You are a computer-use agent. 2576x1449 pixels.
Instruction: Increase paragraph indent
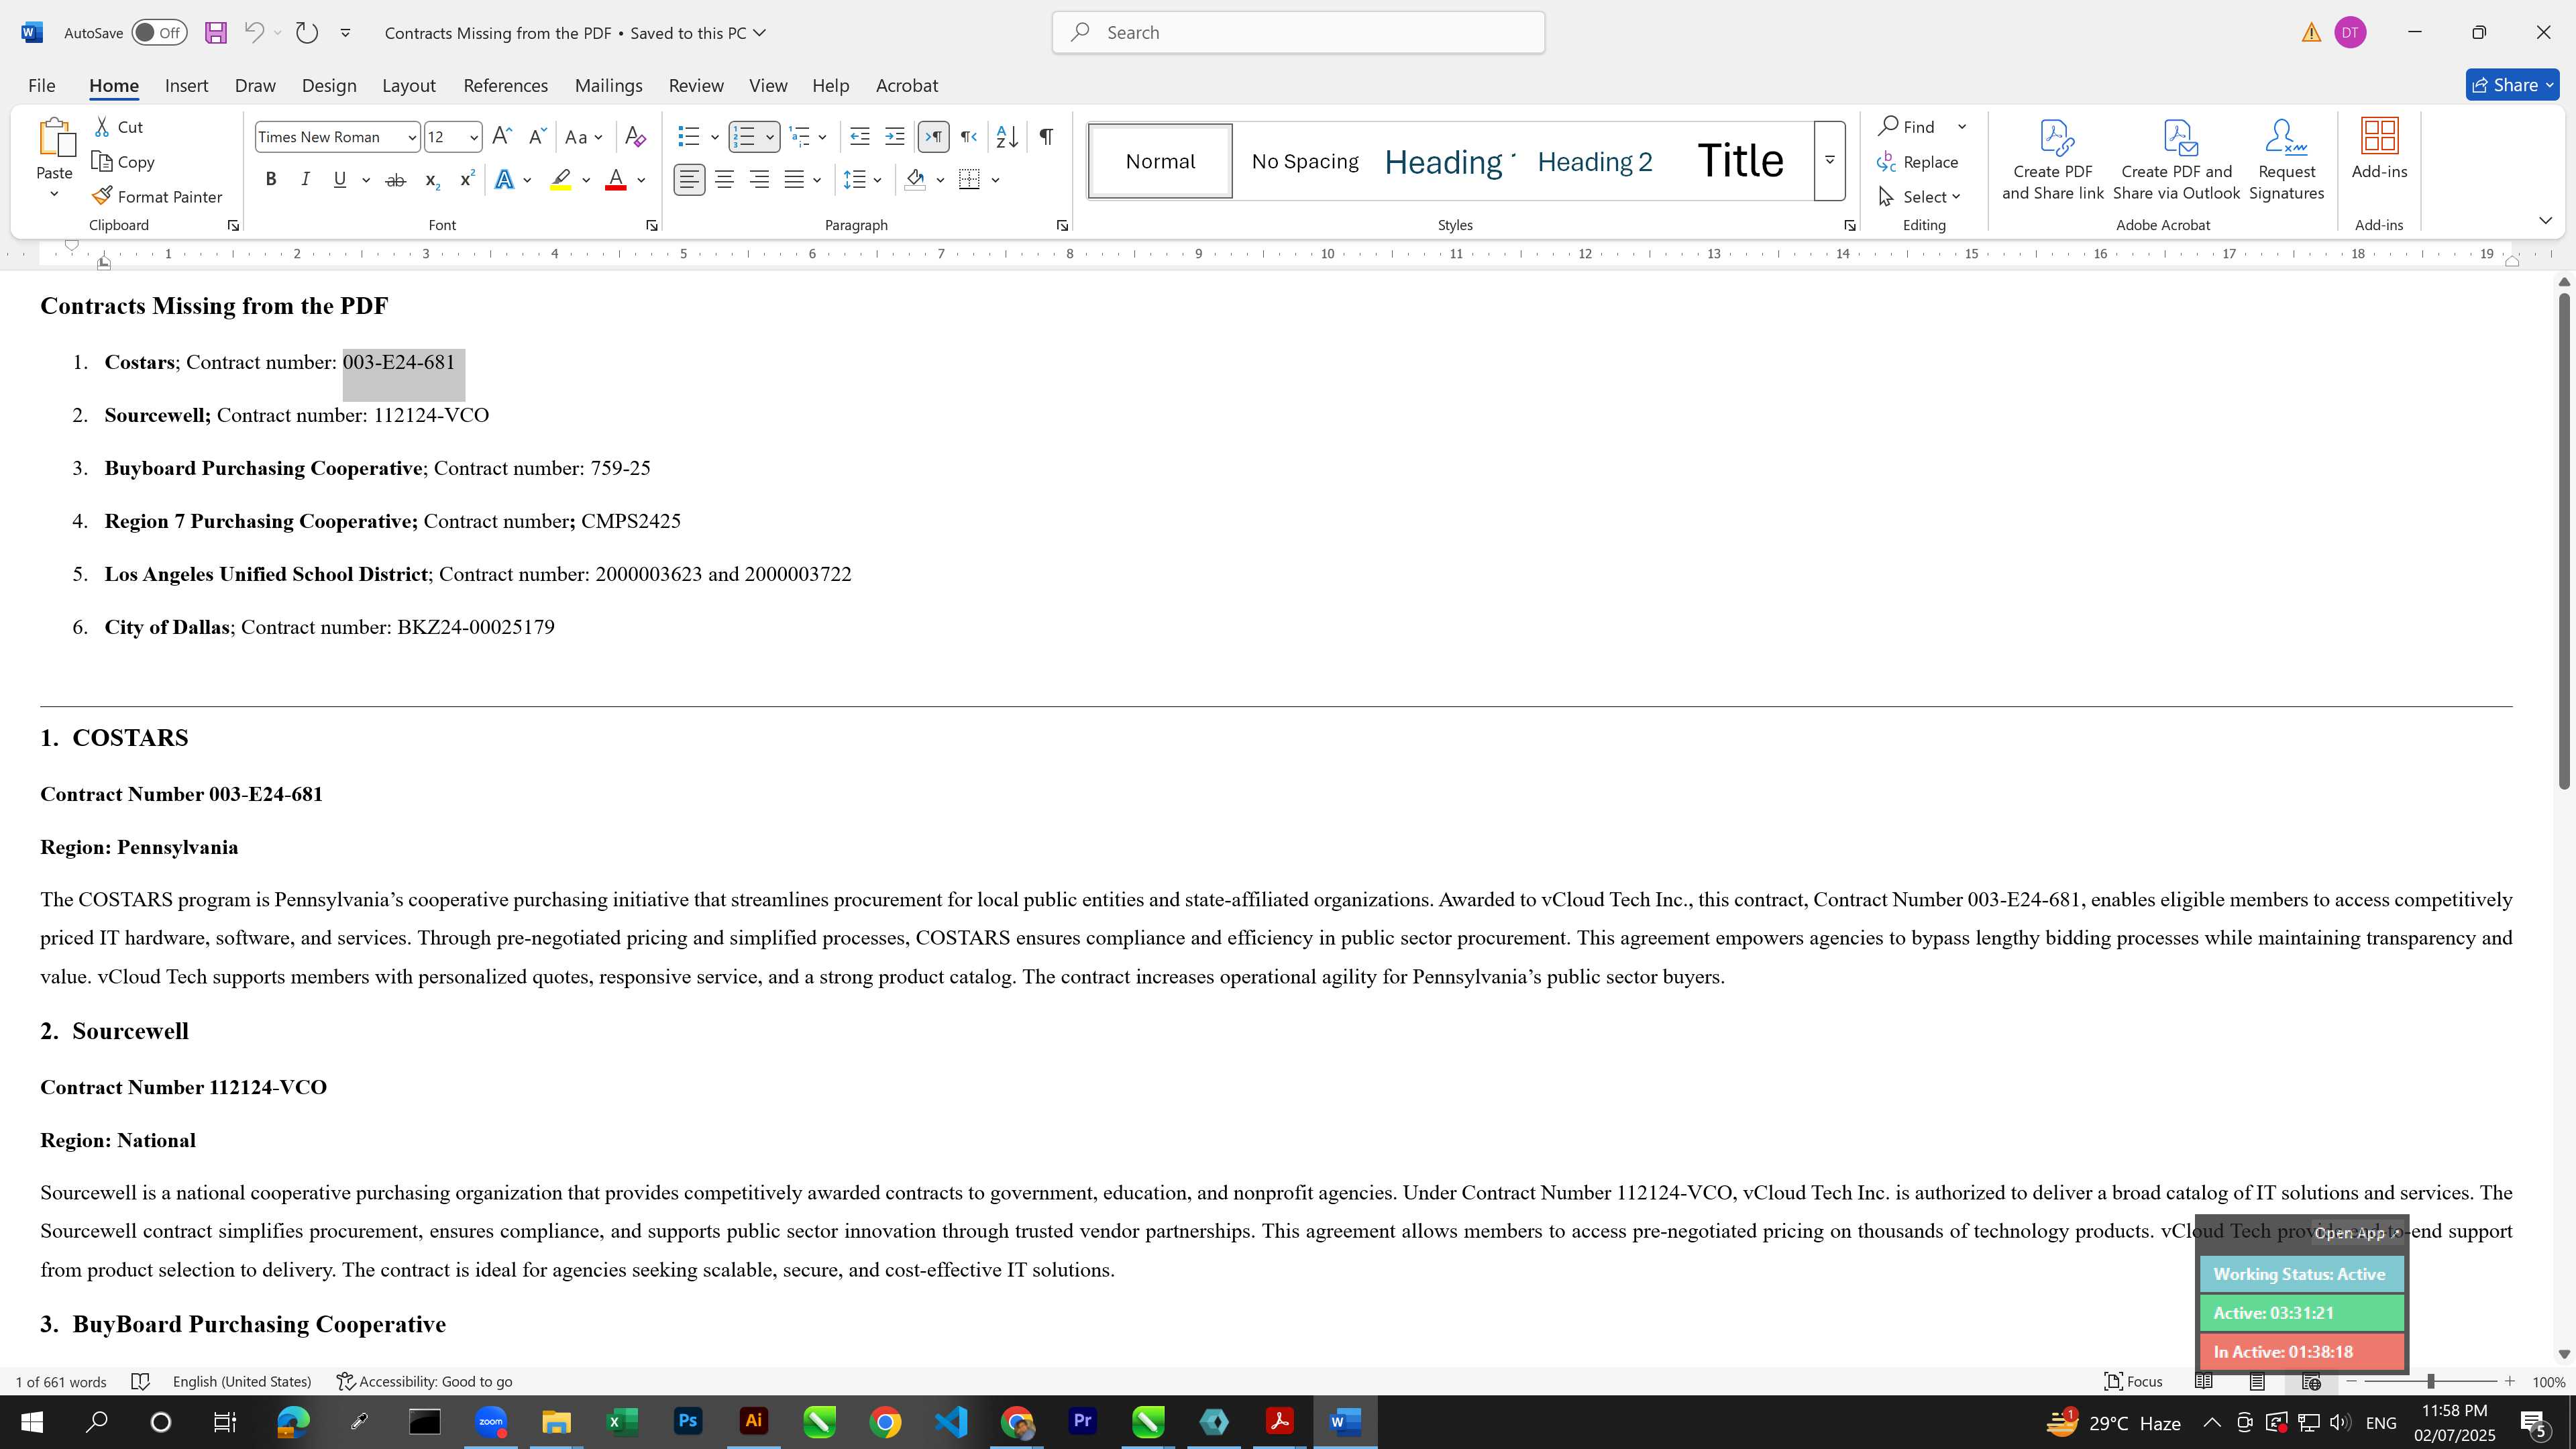[x=895, y=137]
